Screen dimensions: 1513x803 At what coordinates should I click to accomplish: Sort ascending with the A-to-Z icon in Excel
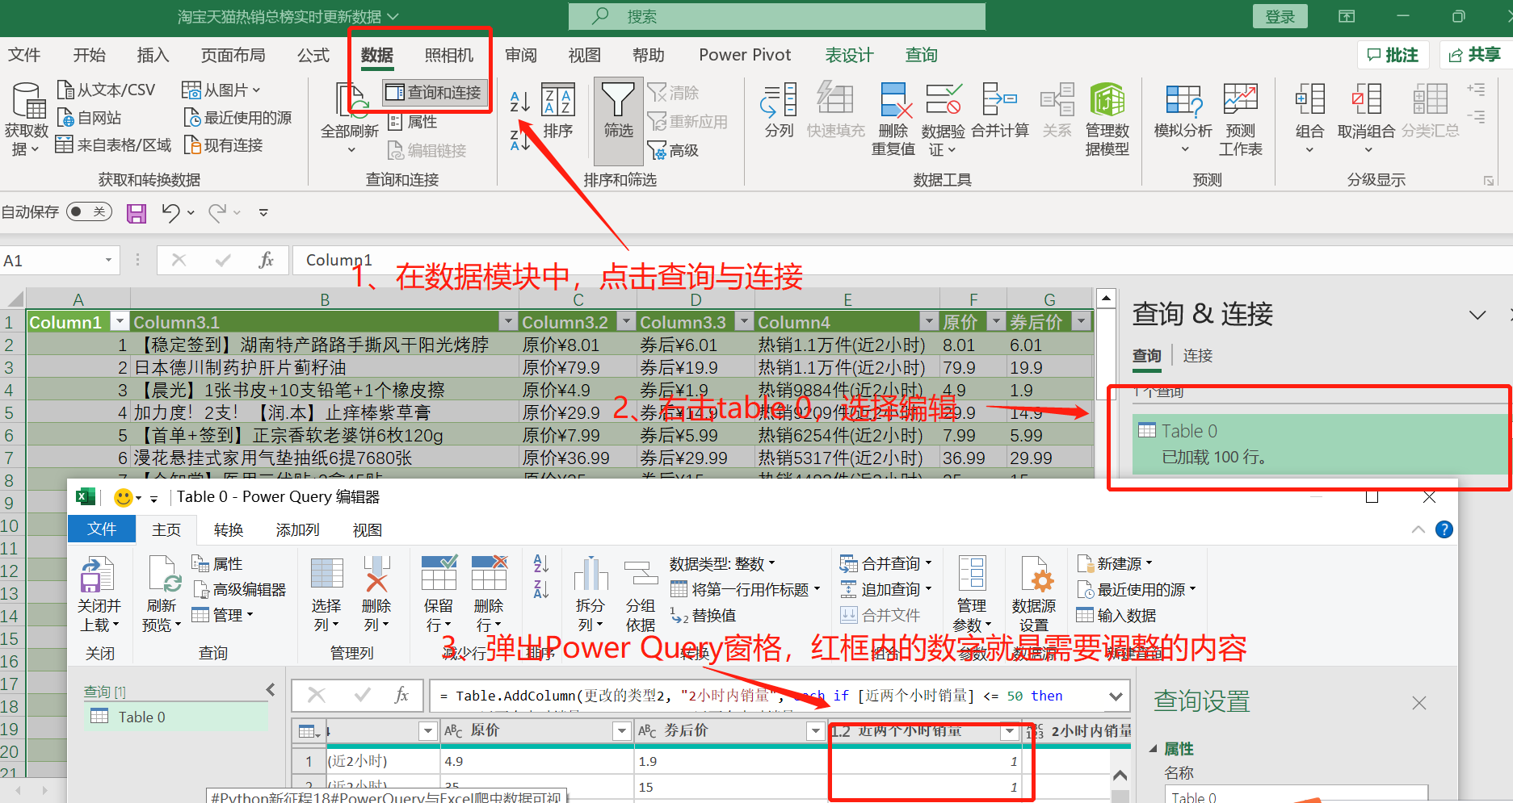tap(519, 102)
